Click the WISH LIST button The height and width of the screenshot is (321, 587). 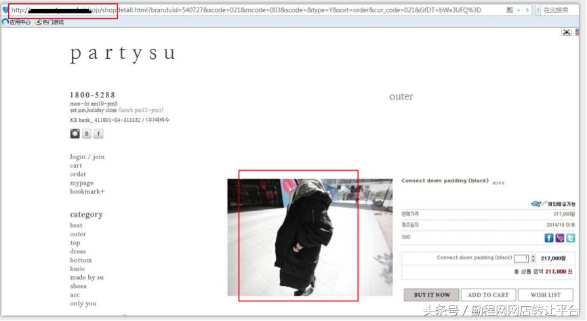pos(546,295)
